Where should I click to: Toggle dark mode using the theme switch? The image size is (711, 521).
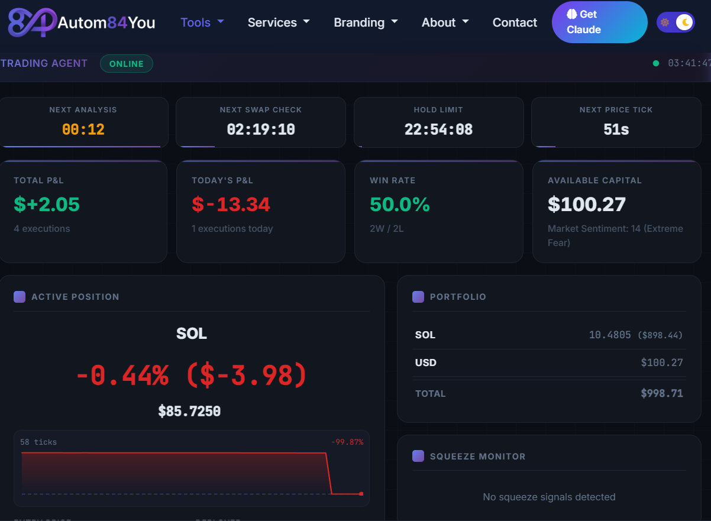click(676, 21)
